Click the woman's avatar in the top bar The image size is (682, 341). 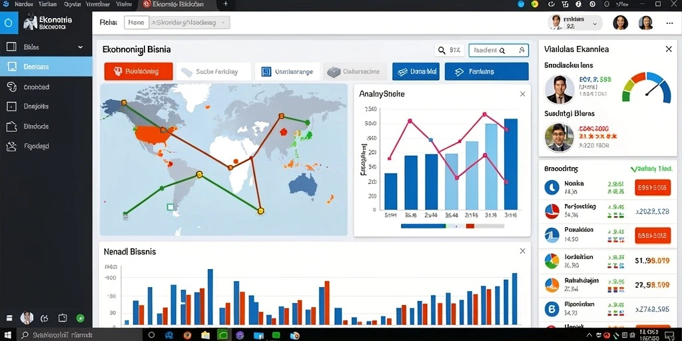click(620, 23)
